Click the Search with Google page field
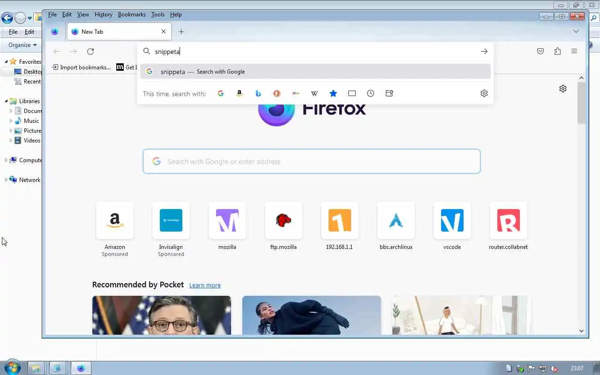This screenshot has width=600, height=375. (x=312, y=161)
